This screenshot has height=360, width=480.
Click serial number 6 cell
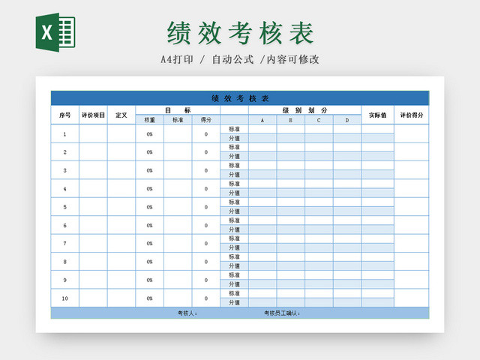tap(65, 225)
